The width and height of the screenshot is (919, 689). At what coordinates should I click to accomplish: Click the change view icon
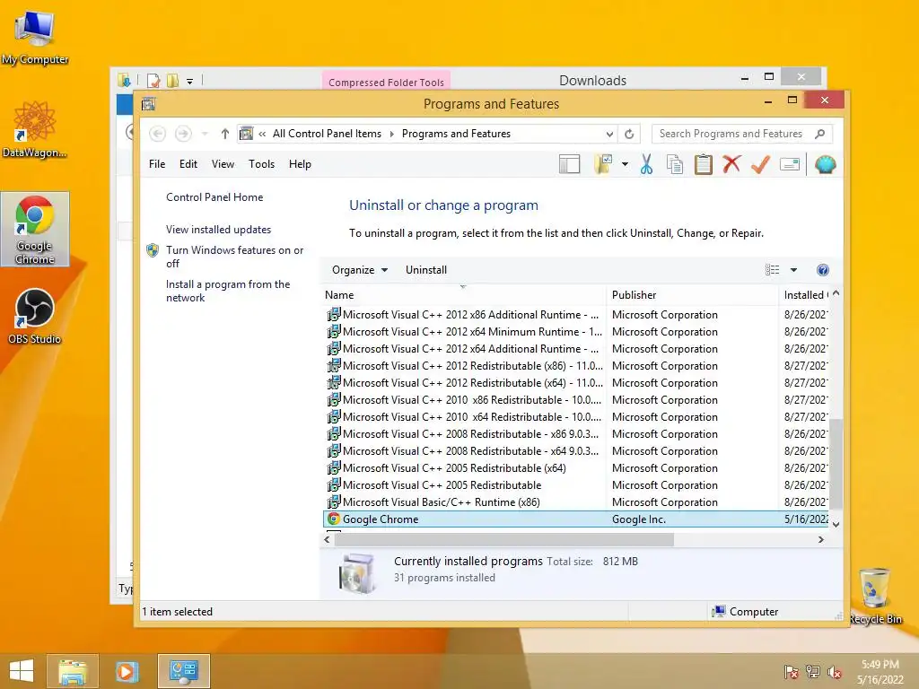(x=773, y=270)
